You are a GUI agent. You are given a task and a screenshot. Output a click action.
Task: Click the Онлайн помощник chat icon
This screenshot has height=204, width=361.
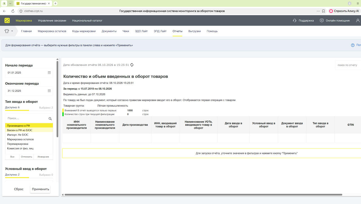[322, 20]
